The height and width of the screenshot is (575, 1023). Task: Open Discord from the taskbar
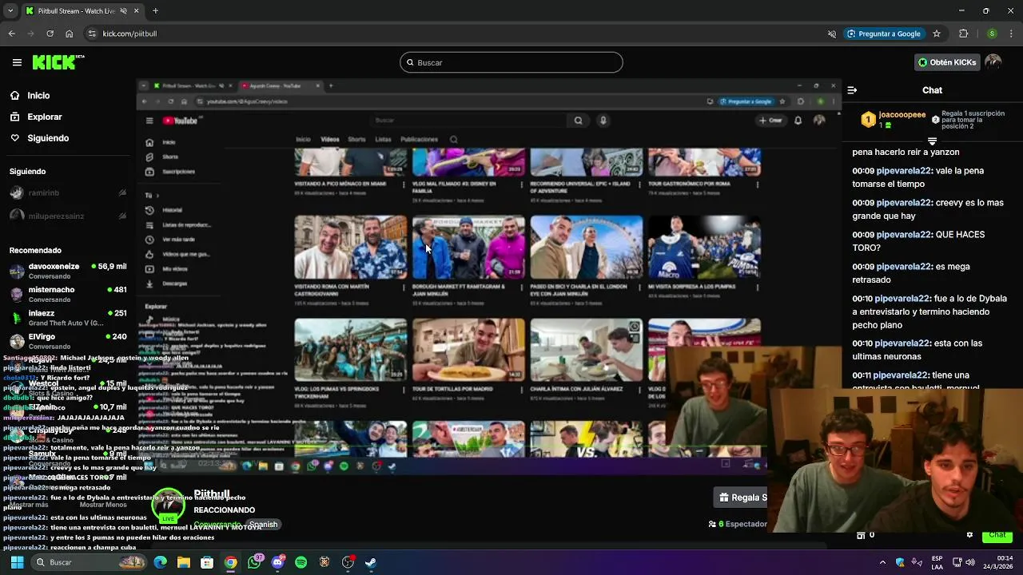[277, 562]
